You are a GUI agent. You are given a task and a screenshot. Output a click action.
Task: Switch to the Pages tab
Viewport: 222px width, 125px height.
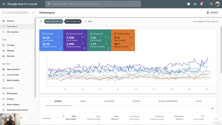click(x=83, y=101)
